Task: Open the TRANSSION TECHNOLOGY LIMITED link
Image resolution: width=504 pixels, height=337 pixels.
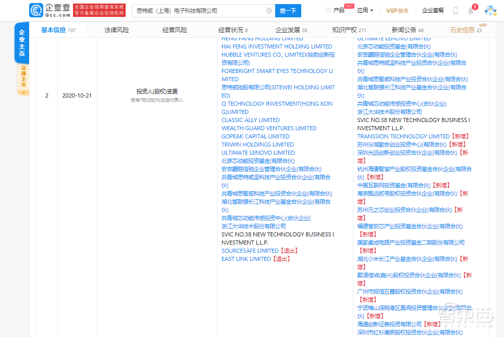Action: tap(403, 136)
